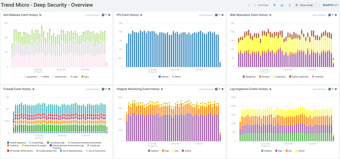Click magnifier icon beside Web Reputation Event History
The image size is (340, 159).
(x=270, y=15)
